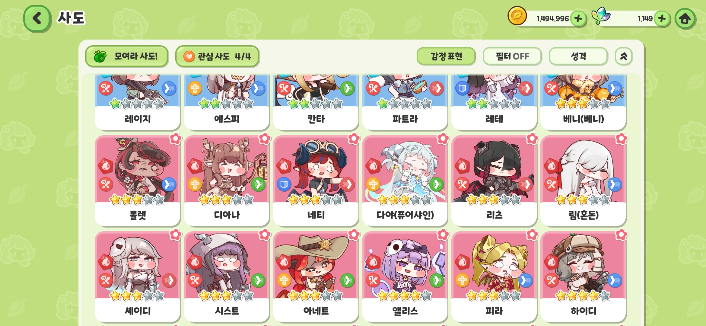Open the 성격 sort dropdown

point(578,56)
